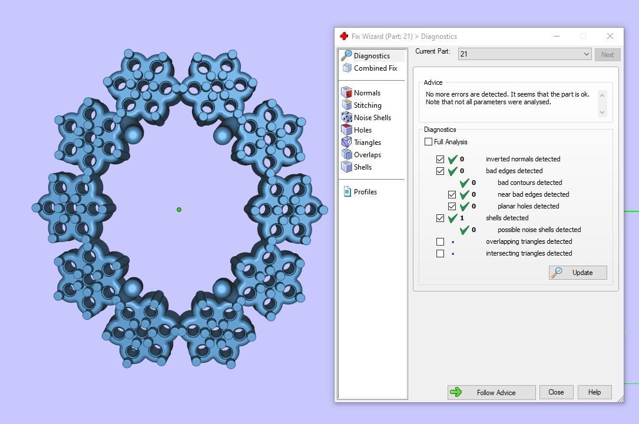Uncheck bad edges detected checkbox
Image resolution: width=639 pixels, height=424 pixels.
click(x=440, y=171)
